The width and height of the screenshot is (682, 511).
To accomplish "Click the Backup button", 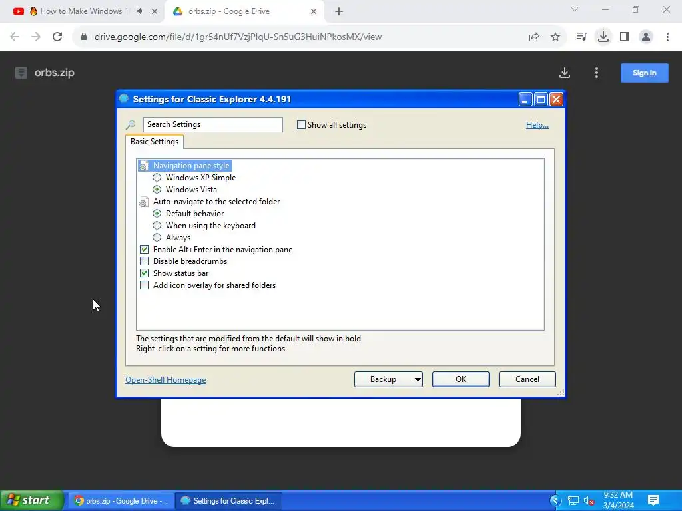I will [383, 379].
